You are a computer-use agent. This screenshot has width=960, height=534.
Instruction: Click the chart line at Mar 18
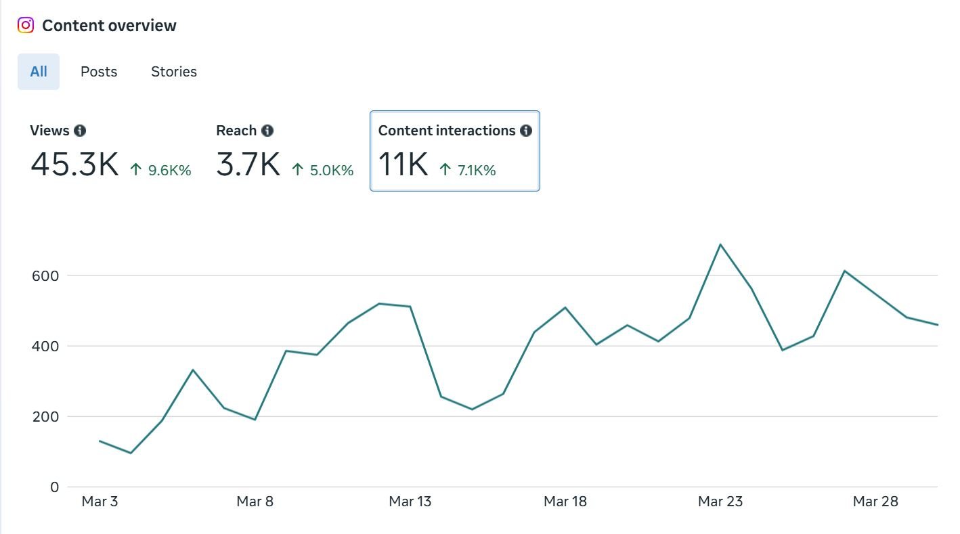565,308
